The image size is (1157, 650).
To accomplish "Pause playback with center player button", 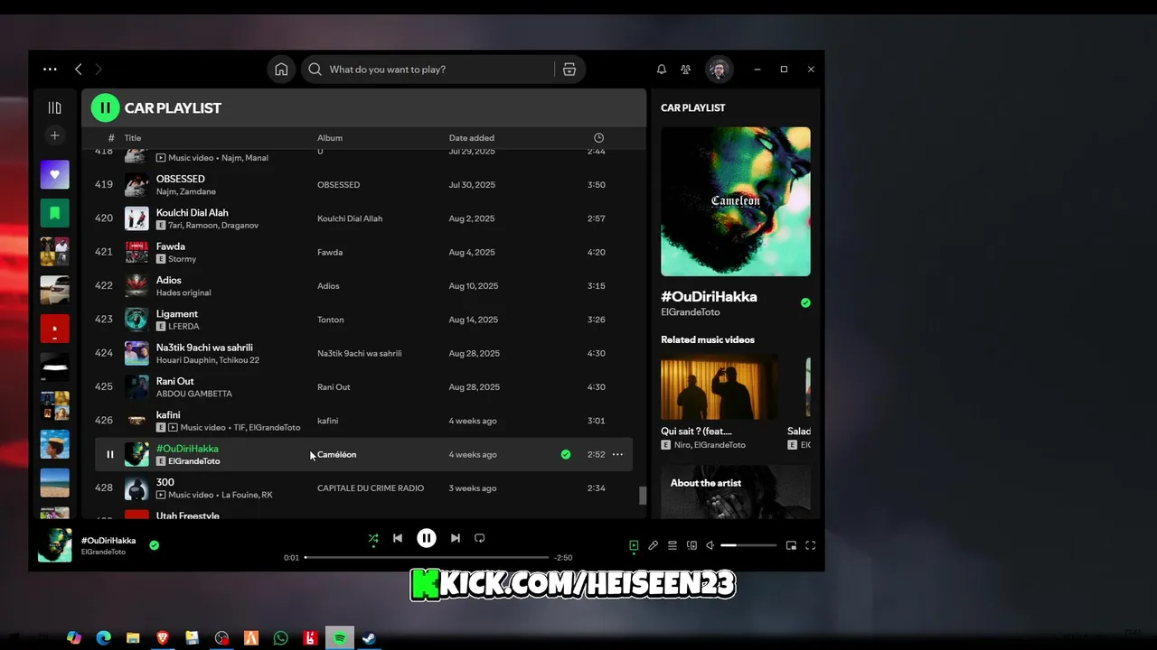I will pyautogui.click(x=427, y=538).
